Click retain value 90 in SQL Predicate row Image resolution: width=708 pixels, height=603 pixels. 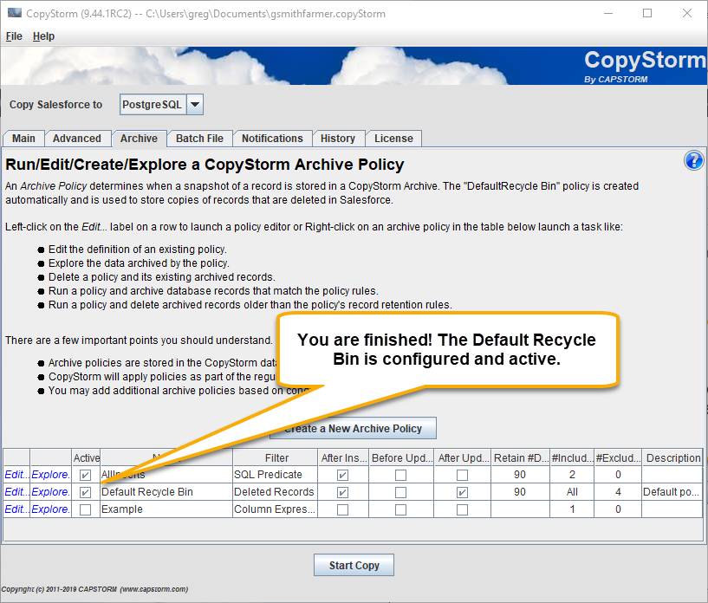click(x=520, y=475)
